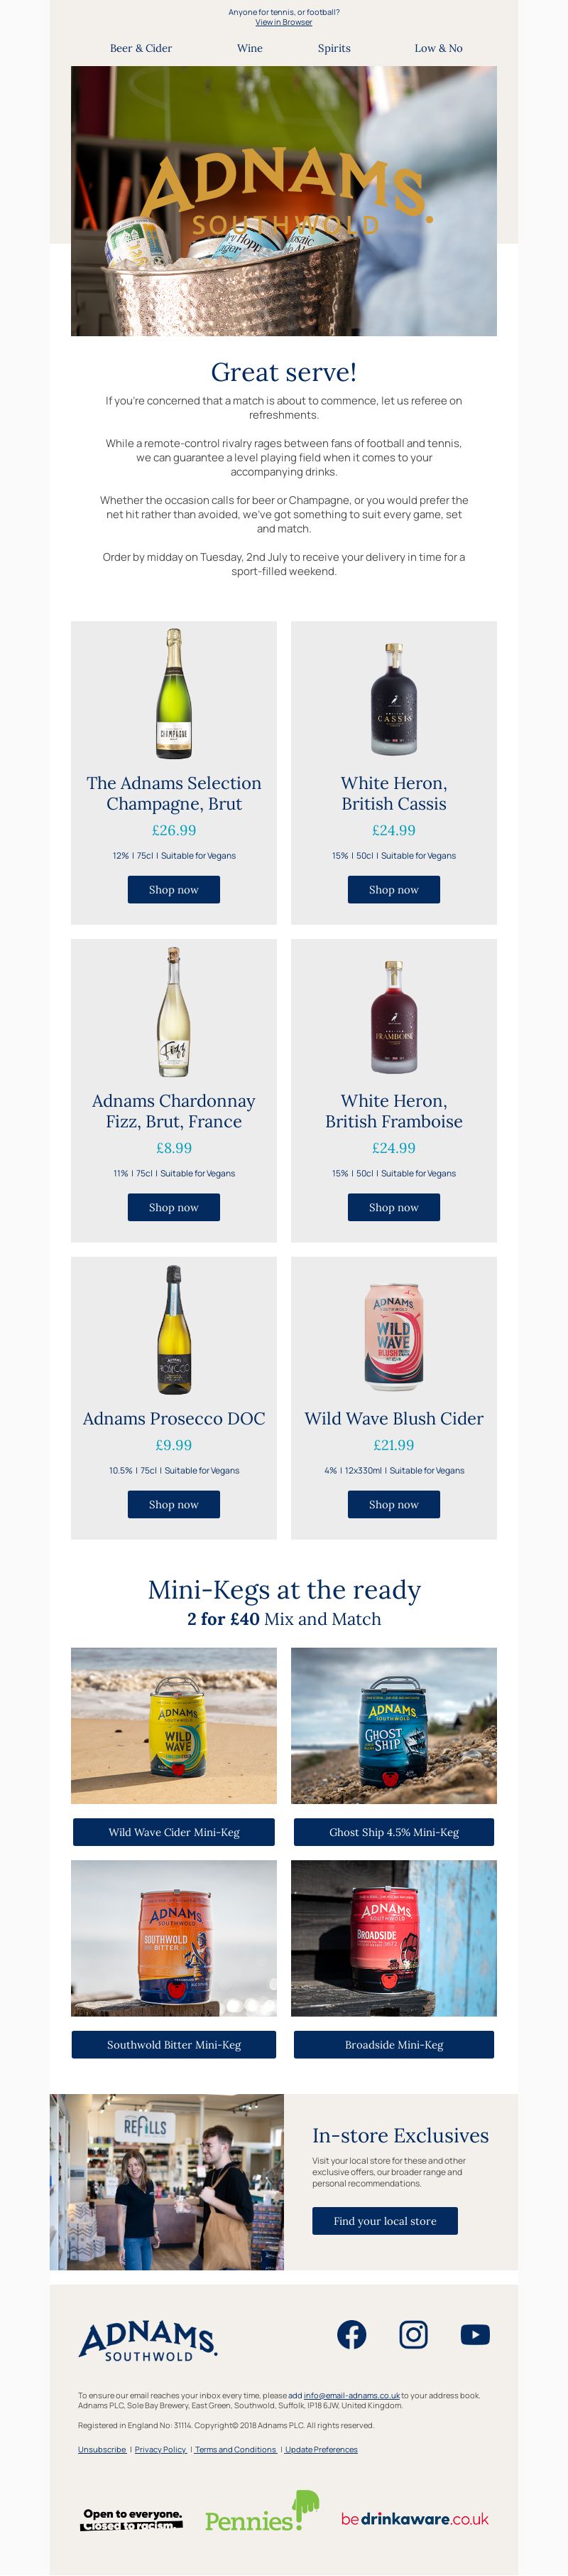Click the Open to everyone badge
568x2576 pixels.
point(132,2519)
